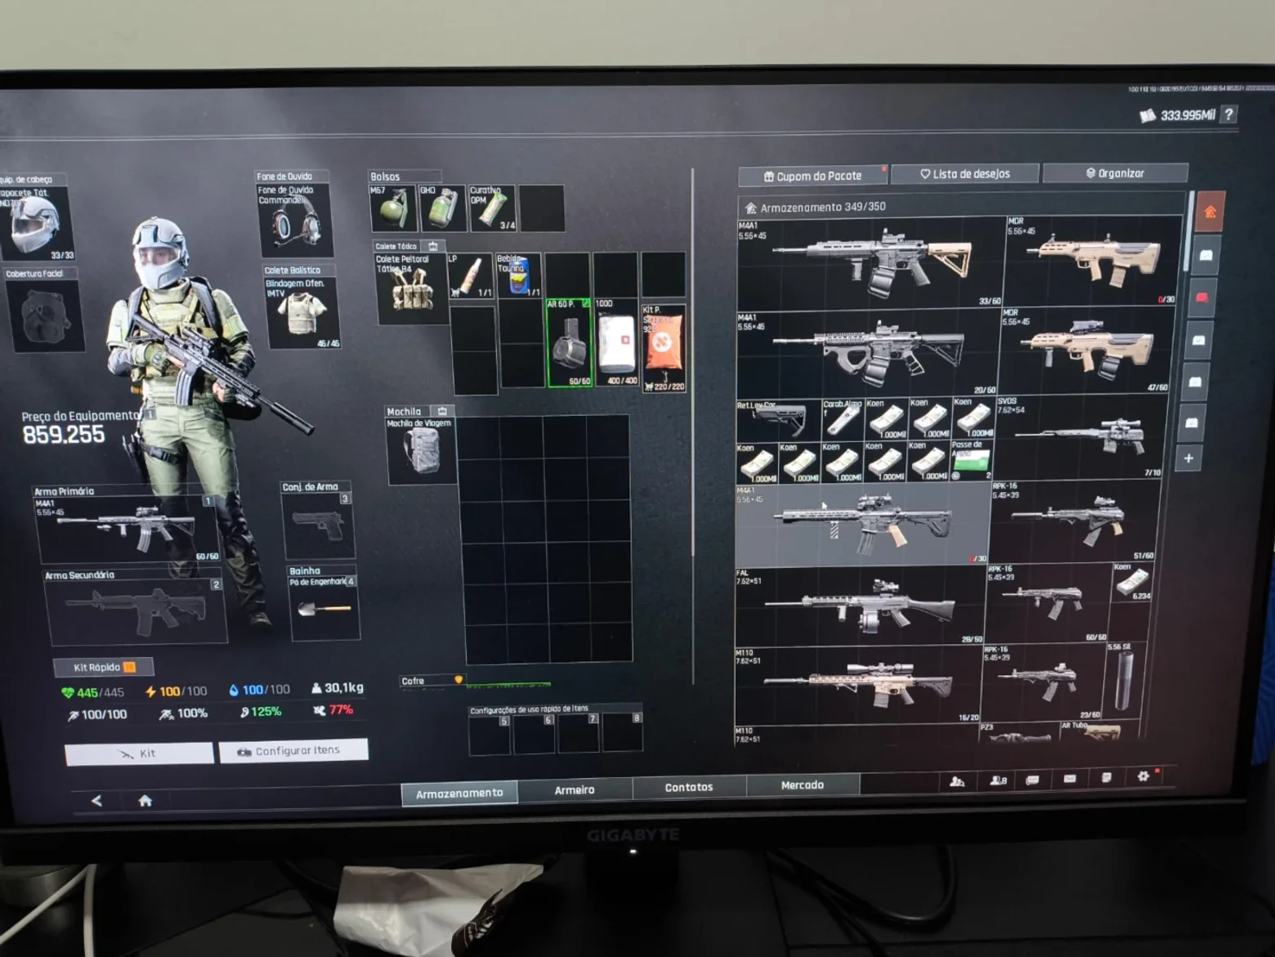Expand the Kit Rápido option
Viewport: 1275px width, 957px height.
click(104, 668)
